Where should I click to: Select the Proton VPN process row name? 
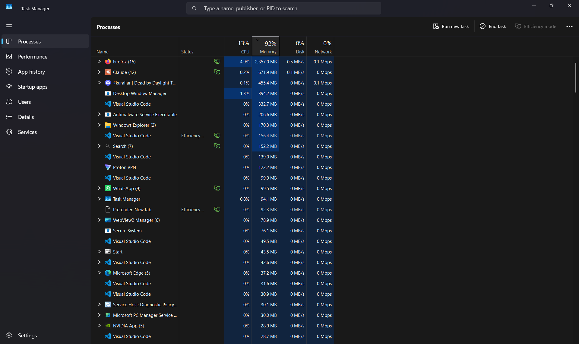(x=124, y=167)
